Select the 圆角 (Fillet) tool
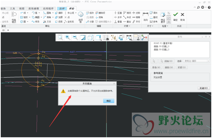The width and height of the screenshot is (212, 138). pyautogui.click(x=47, y=13)
